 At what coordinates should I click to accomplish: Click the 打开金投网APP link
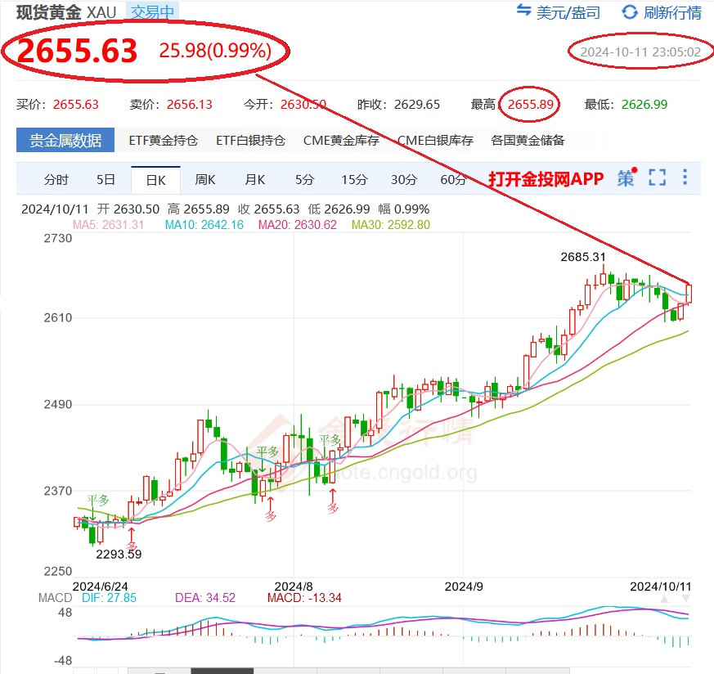tap(546, 179)
